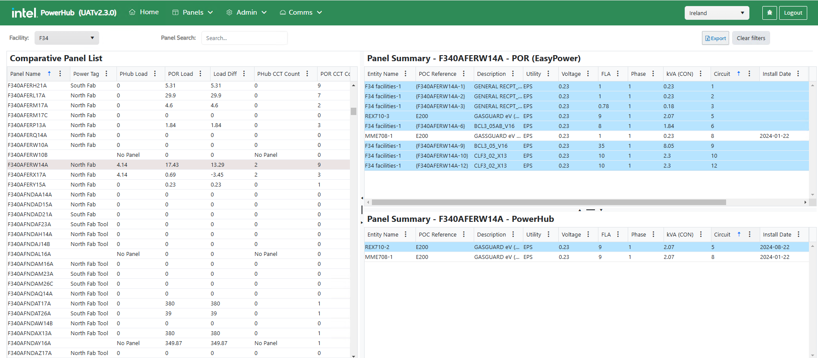Viewport: 818px width, 358px height.
Task: Expand the Comms menu
Action: pyautogui.click(x=301, y=12)
